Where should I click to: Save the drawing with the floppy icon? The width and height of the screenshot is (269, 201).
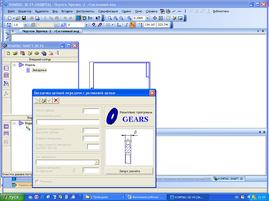24,18
